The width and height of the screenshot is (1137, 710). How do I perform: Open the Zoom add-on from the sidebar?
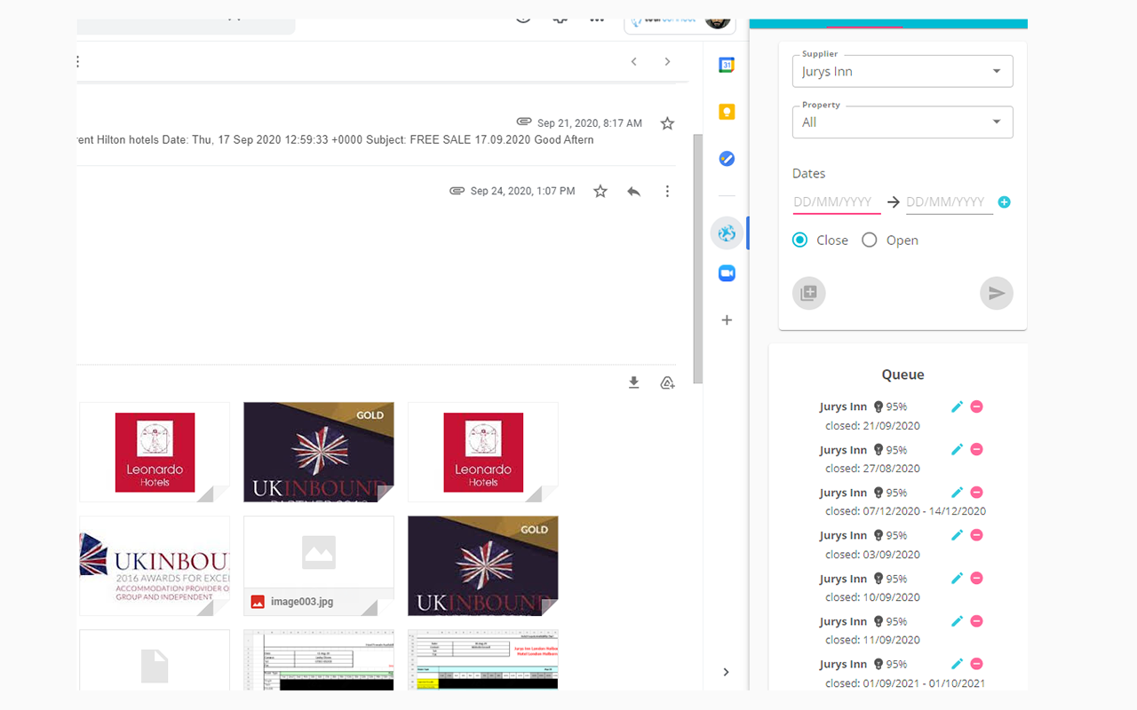pyautogui.click(x=727, y=272)
